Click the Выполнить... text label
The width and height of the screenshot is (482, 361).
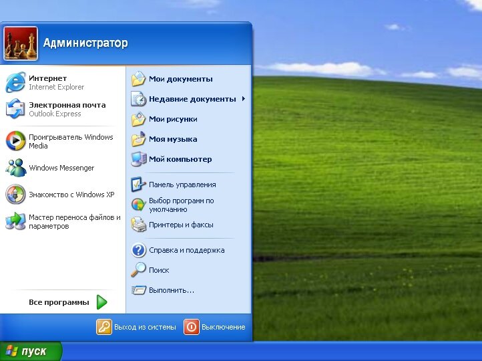point(172,290)
